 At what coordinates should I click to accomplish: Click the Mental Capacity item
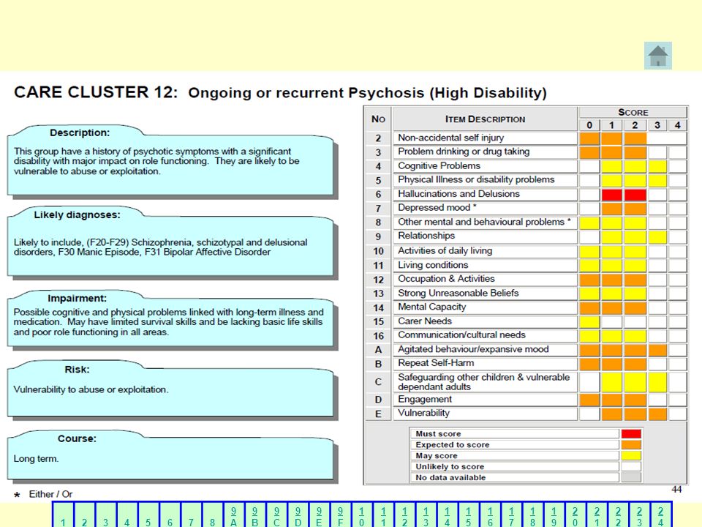coord(486,307)
